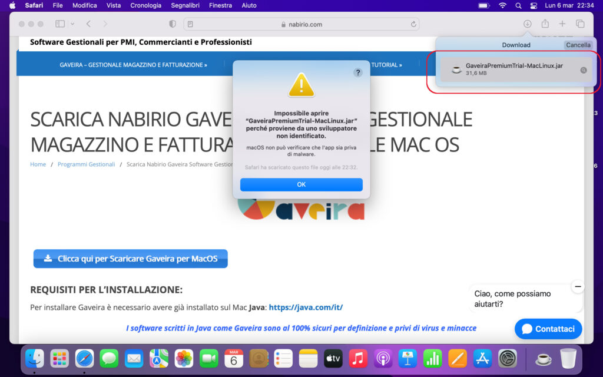Open Launchpad from the Dock
This screenshot has height=377, width=603.
59,359
